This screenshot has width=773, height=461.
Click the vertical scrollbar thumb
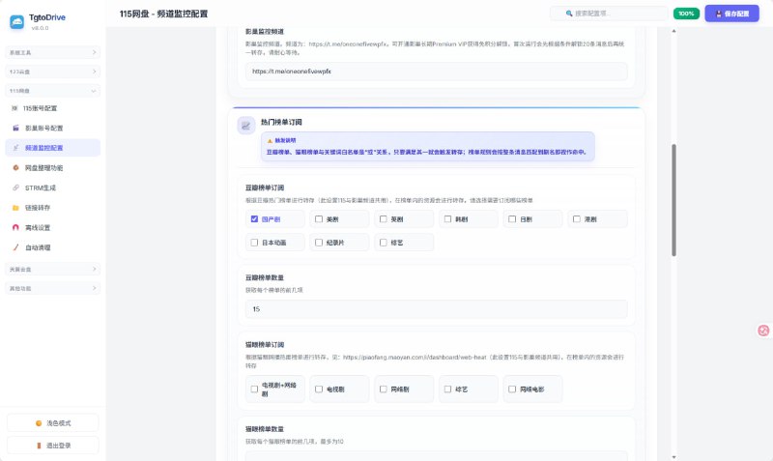coord(673,200)
